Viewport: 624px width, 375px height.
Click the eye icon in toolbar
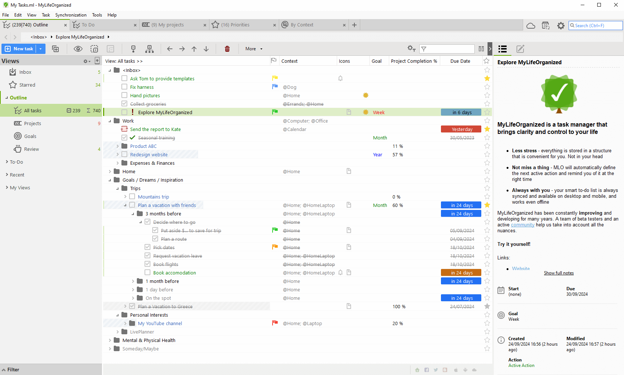[78, 49]
